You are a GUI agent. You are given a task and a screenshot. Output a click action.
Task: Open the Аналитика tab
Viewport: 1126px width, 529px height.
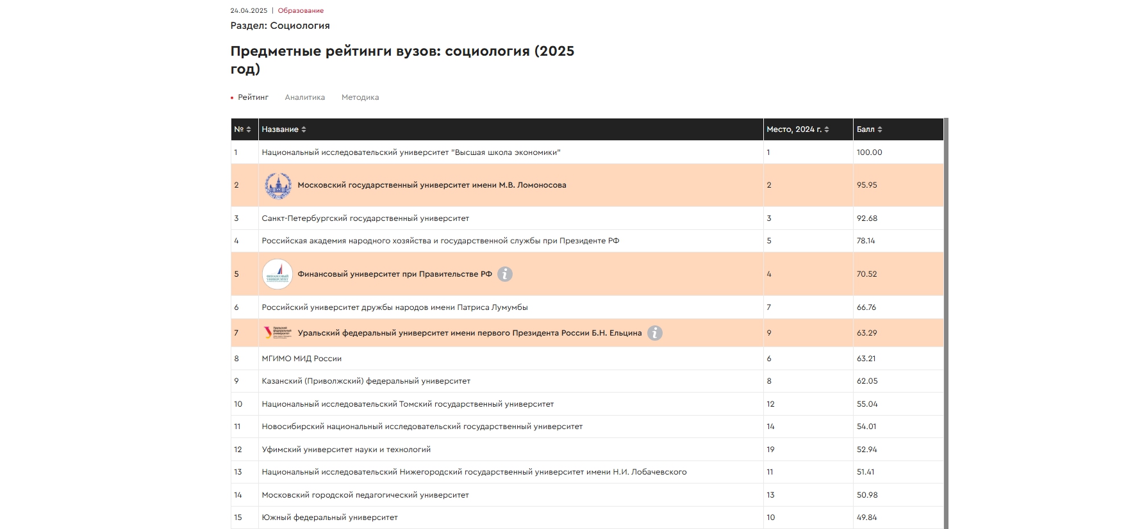pos(305,97)
